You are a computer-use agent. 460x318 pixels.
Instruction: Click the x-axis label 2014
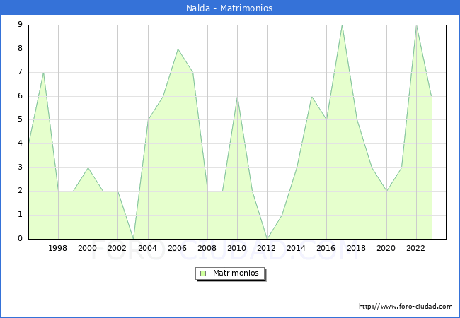coord(296,248)
